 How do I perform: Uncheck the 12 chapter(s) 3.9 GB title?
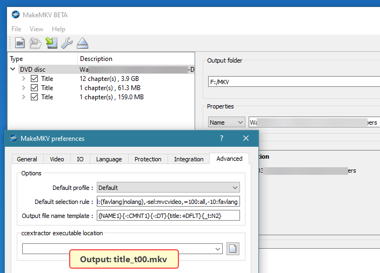point(34,79)
